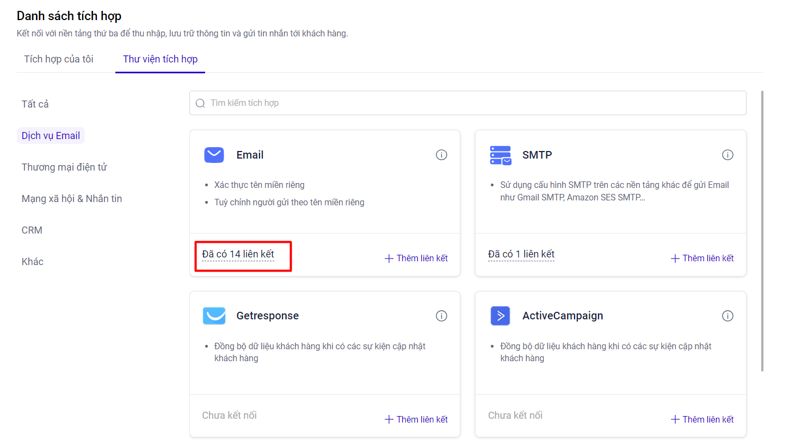This screenshot has height=447, width=789.
Task: Select the 'Thư viện tích hợp' tab
Action: click(x=160, y=59)
